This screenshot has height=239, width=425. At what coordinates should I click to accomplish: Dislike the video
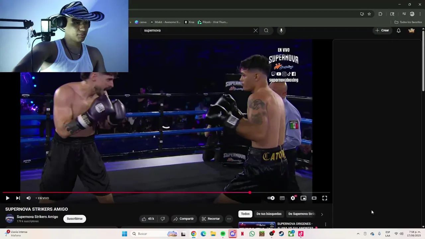pyautogui.click(x=163, y=219)
